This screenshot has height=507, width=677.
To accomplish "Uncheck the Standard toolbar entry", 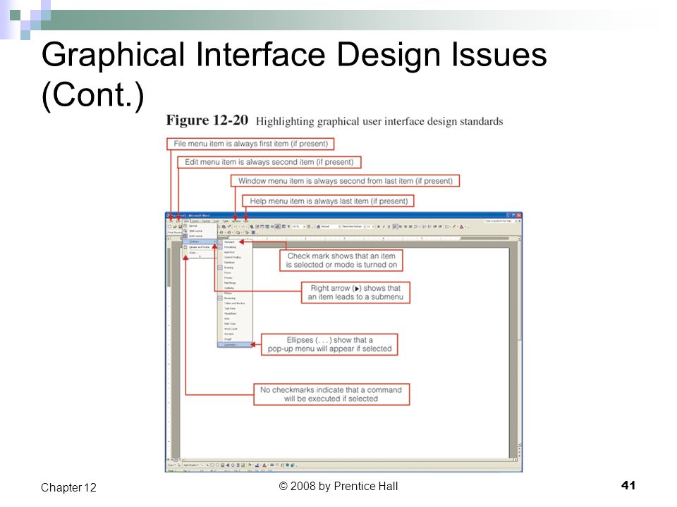I will [x=235, y=242].
